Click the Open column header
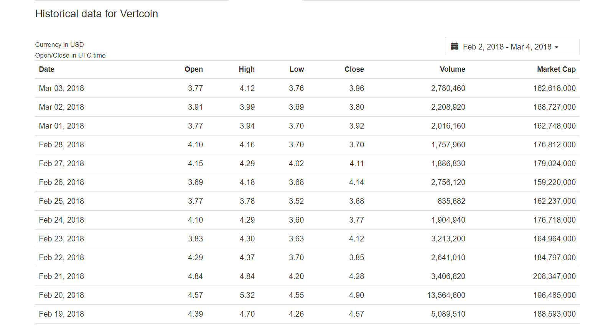Viewport: 606px width, 327px height. (194, 69)
